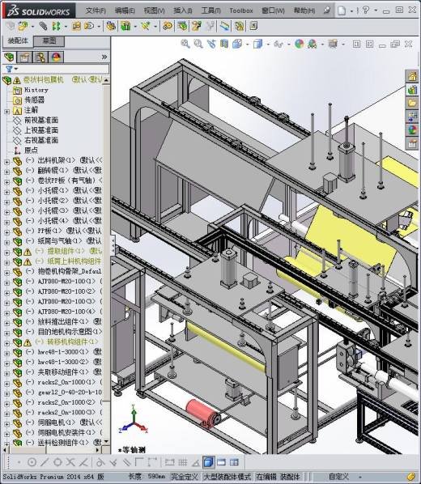Toggle the sketch grid display icon
This screenshot has width=421, height=484.
[183, 462]
